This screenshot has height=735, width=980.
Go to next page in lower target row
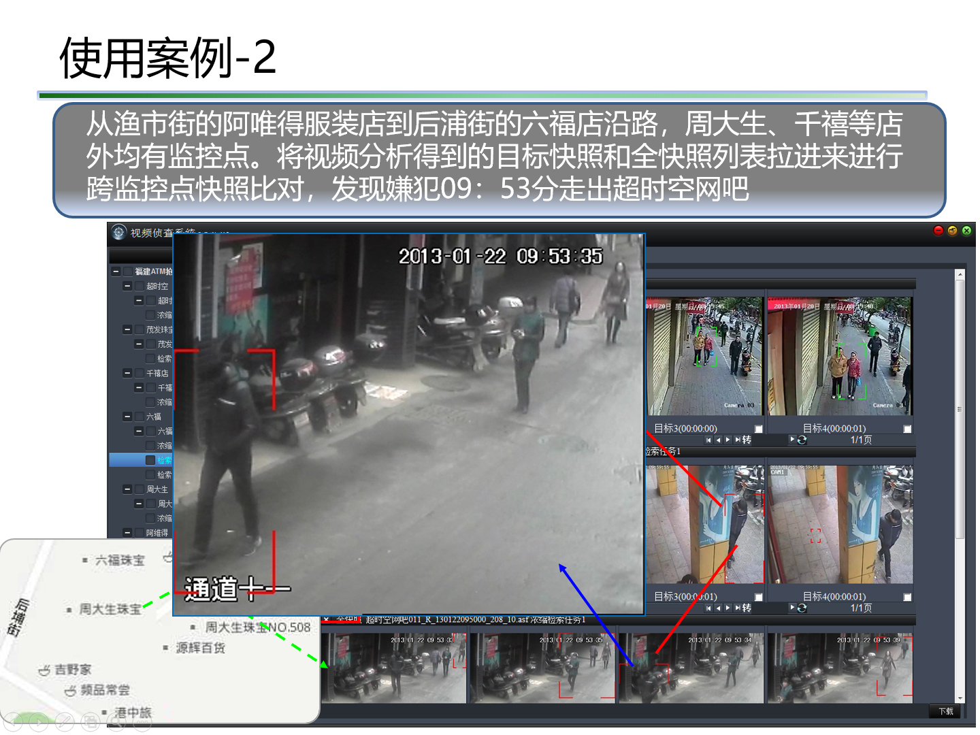click(x=728, y=608)
